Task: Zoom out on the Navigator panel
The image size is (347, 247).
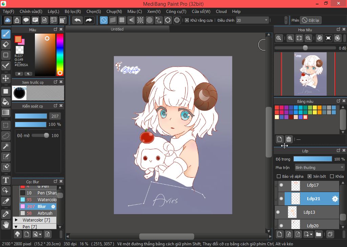Action: pyautogui.click(x=308, y=38)
